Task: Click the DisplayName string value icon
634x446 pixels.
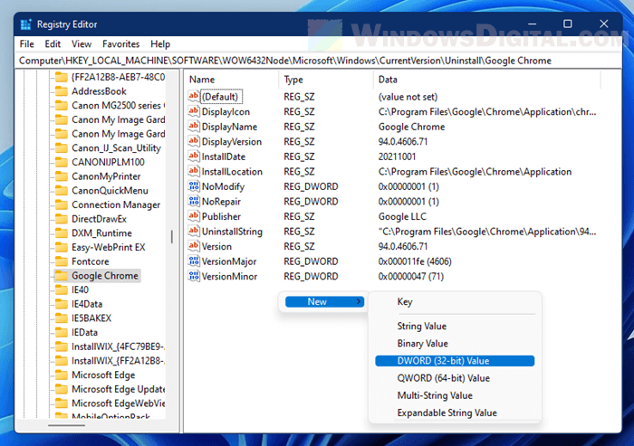Action: coord(194,126)
